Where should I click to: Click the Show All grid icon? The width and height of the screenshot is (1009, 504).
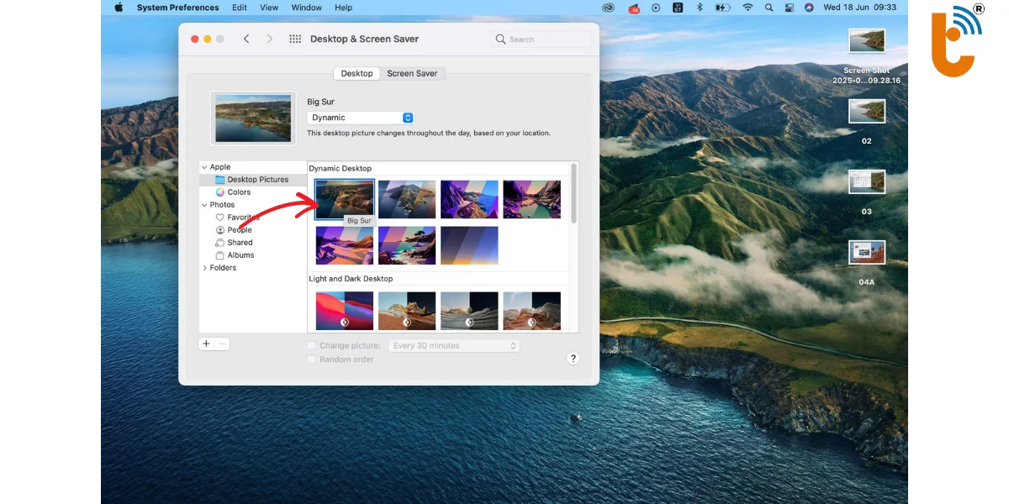(x=295, y=39)
